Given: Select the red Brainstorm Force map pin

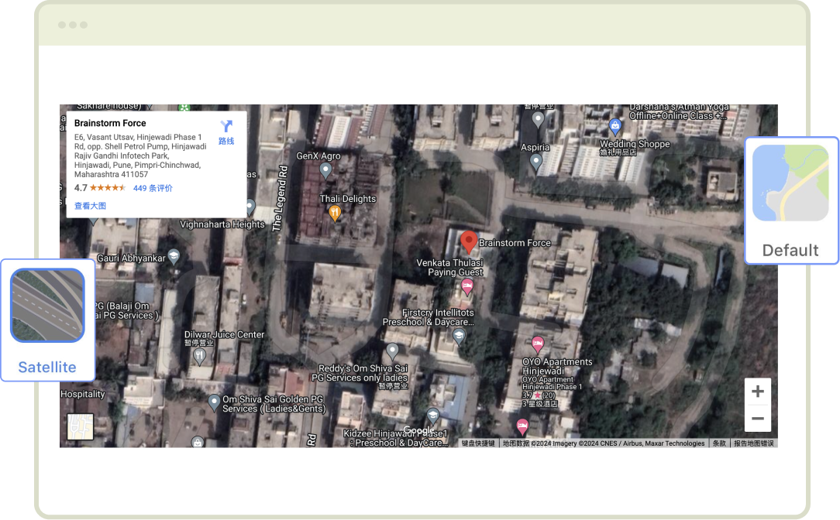Looking at the screenshot, I should click(x=469, y=242).
